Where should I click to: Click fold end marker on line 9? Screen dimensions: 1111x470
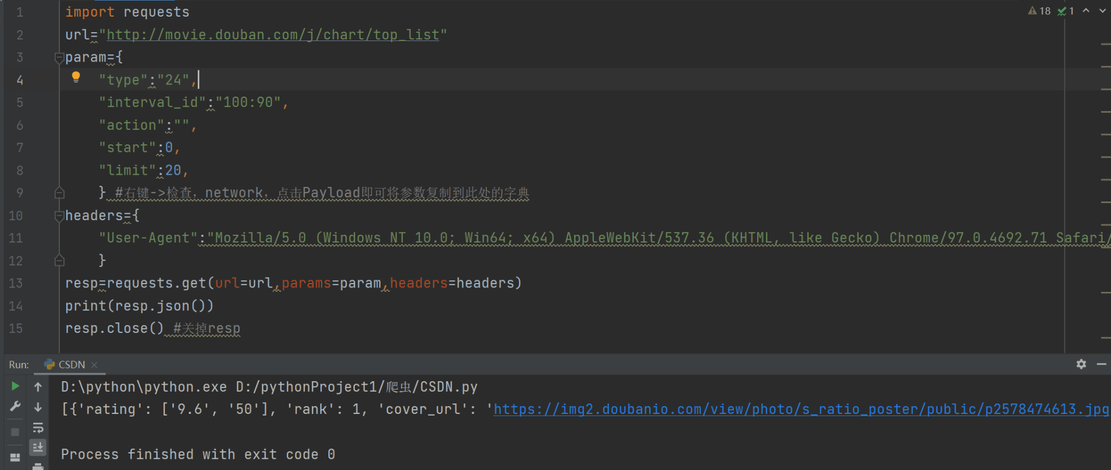click(x=59, y=193)
